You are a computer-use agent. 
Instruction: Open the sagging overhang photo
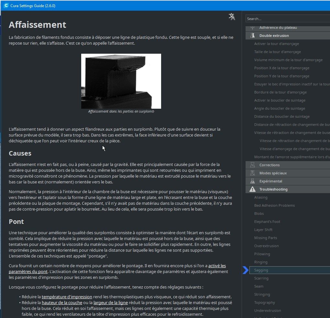121,81
